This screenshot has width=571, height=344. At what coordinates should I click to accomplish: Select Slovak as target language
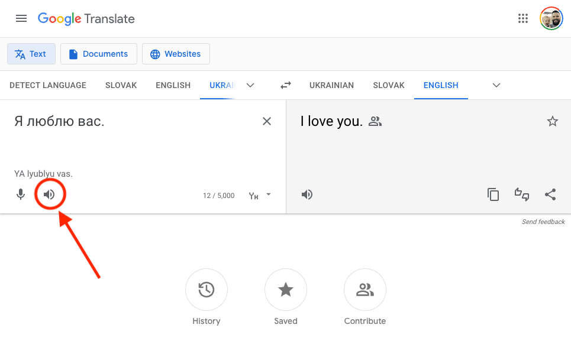pyautogui.click(x=389, y=85)
